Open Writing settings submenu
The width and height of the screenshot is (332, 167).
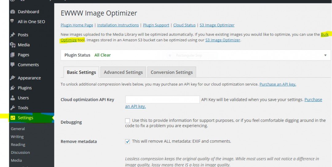coord(17,137)
